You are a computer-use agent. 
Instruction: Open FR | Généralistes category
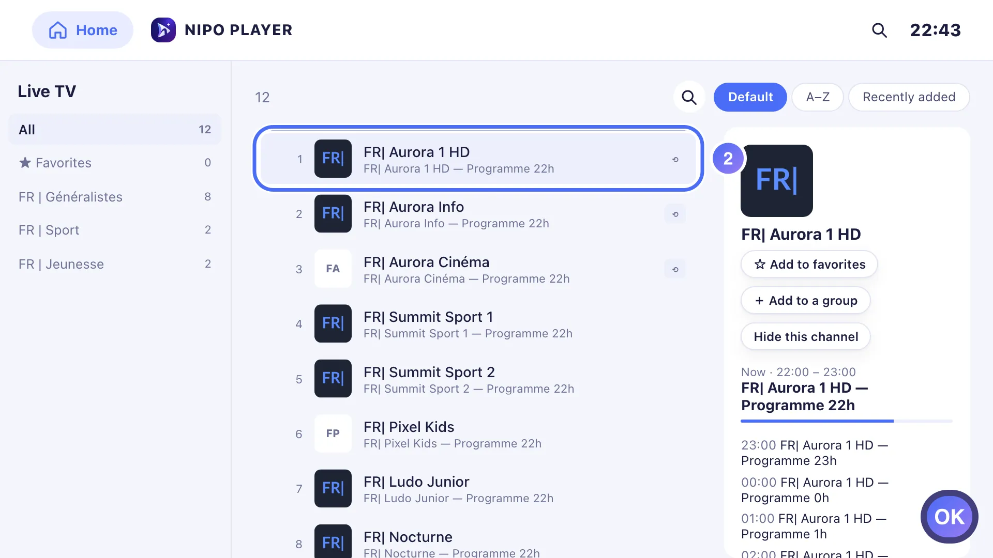pyautogui.click(x=115, y=197)
